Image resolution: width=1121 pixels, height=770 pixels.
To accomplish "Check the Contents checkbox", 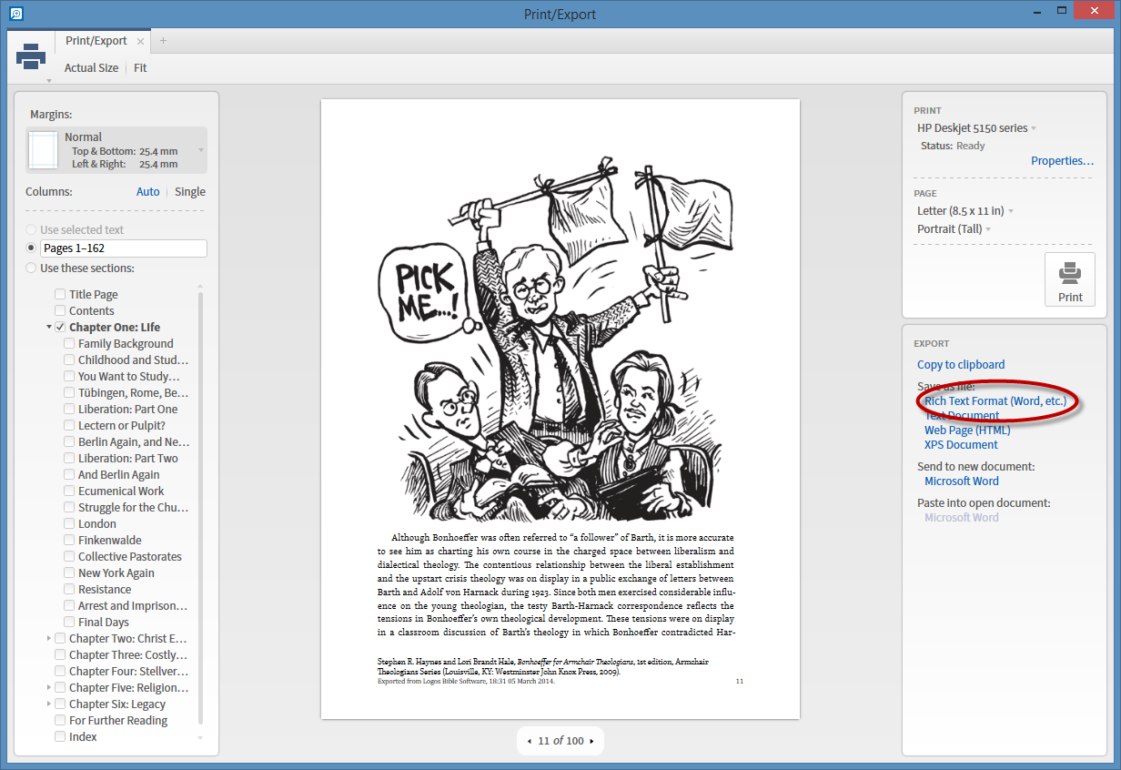I will [60, 311].
